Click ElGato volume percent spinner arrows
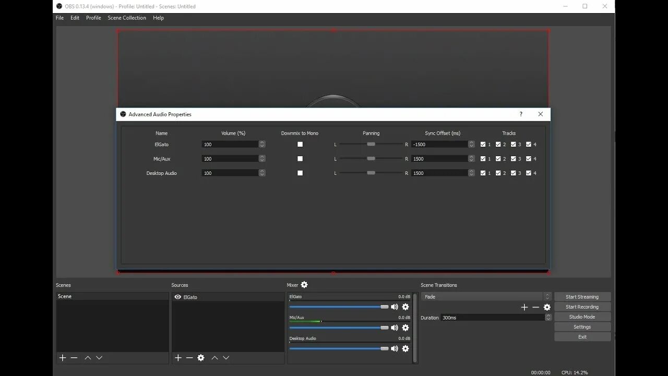This screenshot has width=668, height=376. pyautogui.click(x=262, y=144)
